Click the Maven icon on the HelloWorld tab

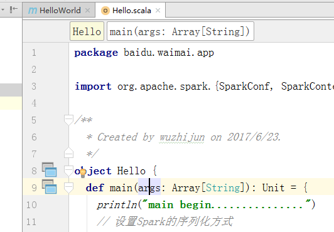(33, 11)
